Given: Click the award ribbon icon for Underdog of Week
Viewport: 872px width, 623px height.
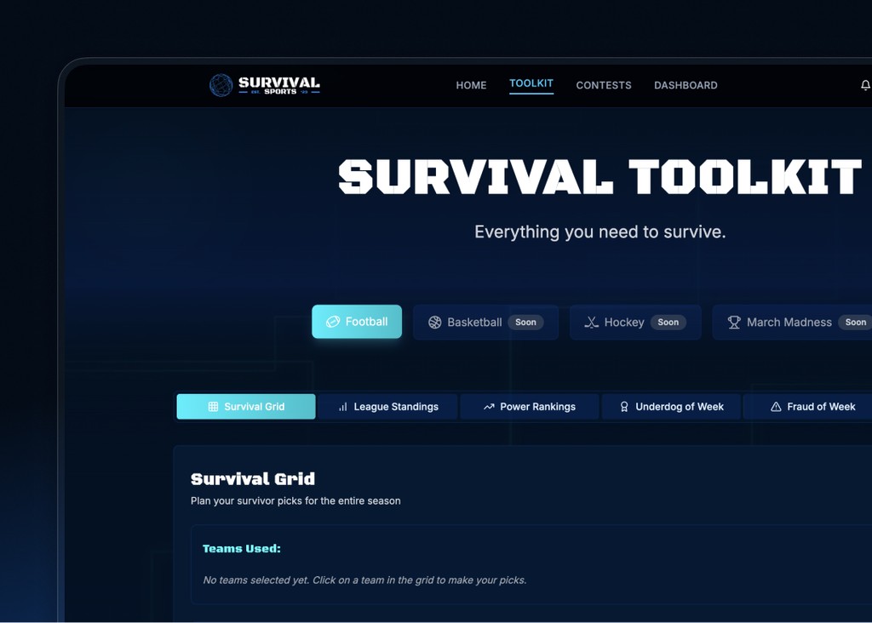Looking at the screenshot, I should [624, 407].
